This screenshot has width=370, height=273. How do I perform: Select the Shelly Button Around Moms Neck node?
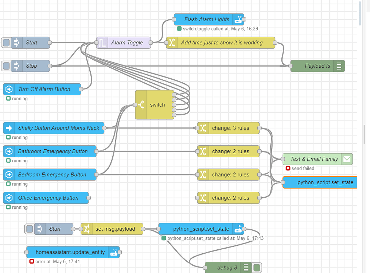(54, 128)
